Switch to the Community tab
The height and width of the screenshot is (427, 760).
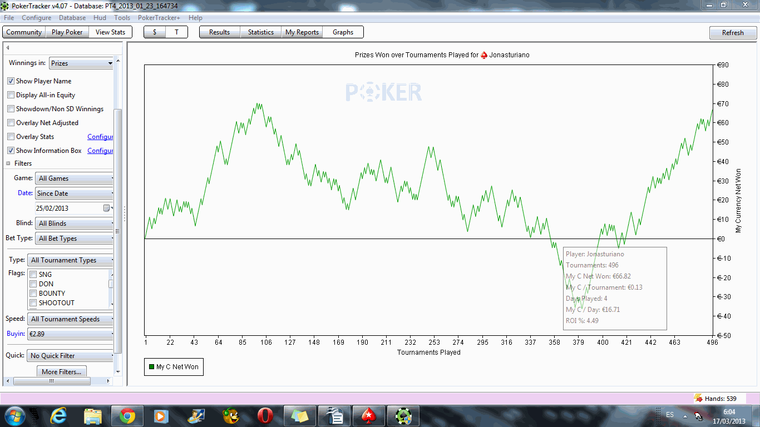[24, 32]
